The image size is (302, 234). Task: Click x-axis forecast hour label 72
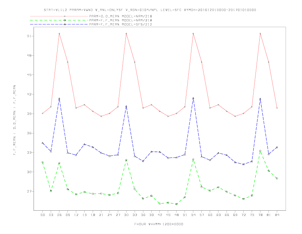click(243, 215)
